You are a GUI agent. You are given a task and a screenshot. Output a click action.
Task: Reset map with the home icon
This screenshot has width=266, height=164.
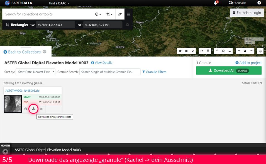245,51
